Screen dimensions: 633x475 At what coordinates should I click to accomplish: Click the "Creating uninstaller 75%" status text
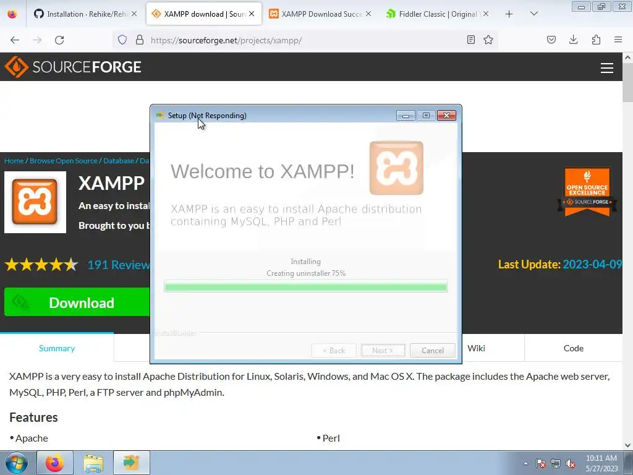point(306,273)
